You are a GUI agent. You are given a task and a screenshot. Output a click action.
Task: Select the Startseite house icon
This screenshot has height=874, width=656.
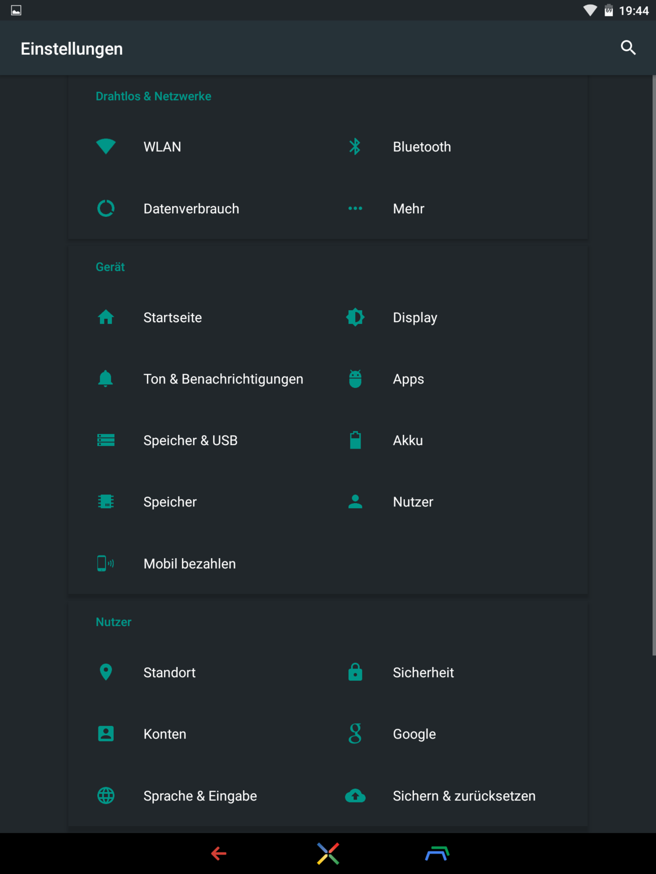[x=106, y=317]
